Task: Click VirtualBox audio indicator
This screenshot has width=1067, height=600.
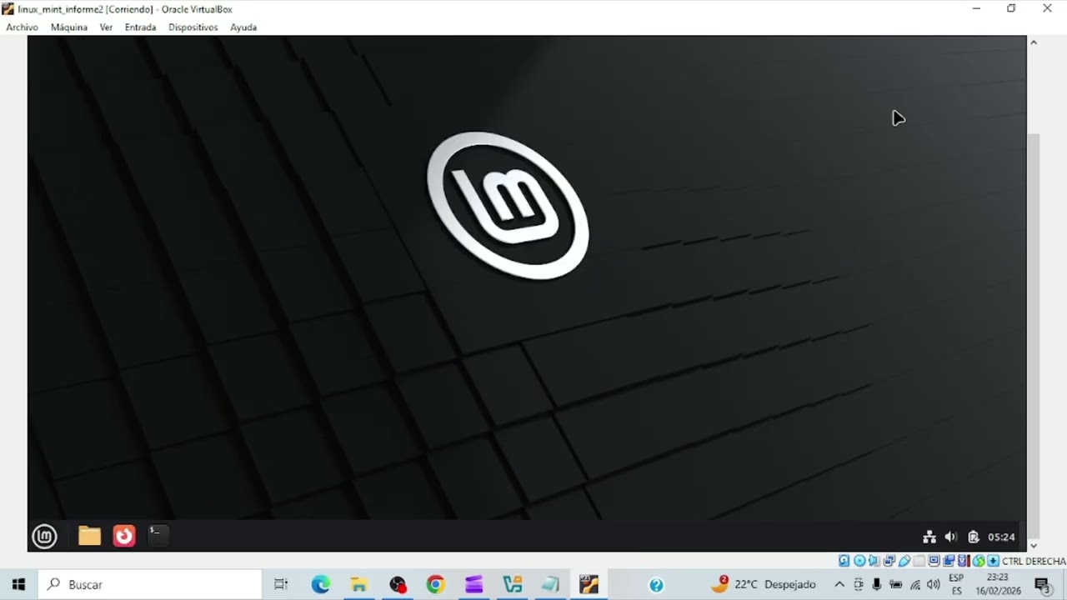Action: coord(874,561)
